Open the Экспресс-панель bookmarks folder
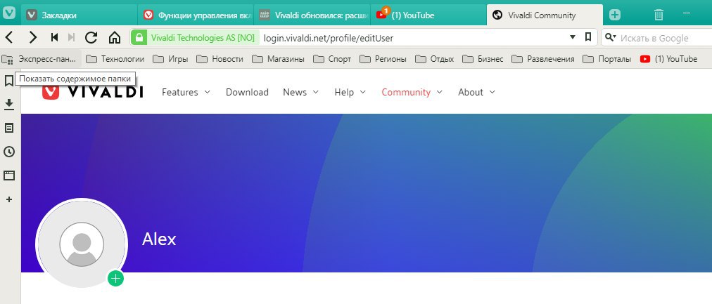 42,59
